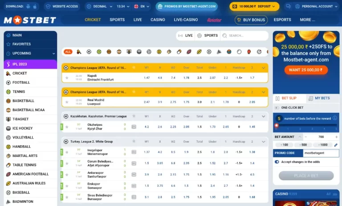Screen dimensions: 342x206
Task: Select the tennis ball filter icon
Action: coord(99,52)
